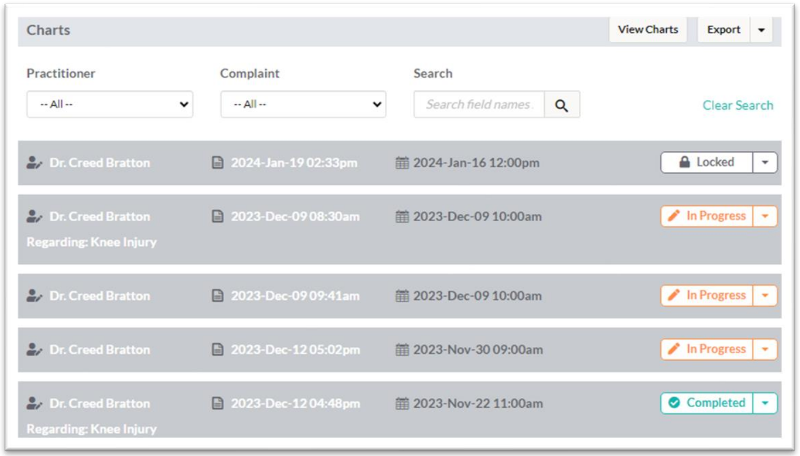Click calendar icon beside 2024-Jan-16 12:00pm

[x=401, y=163]
